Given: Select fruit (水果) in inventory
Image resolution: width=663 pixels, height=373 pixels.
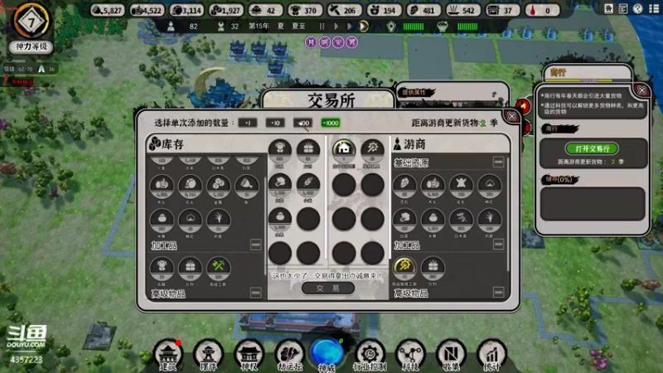Looking at the screenshot, I should pos(162,221).
